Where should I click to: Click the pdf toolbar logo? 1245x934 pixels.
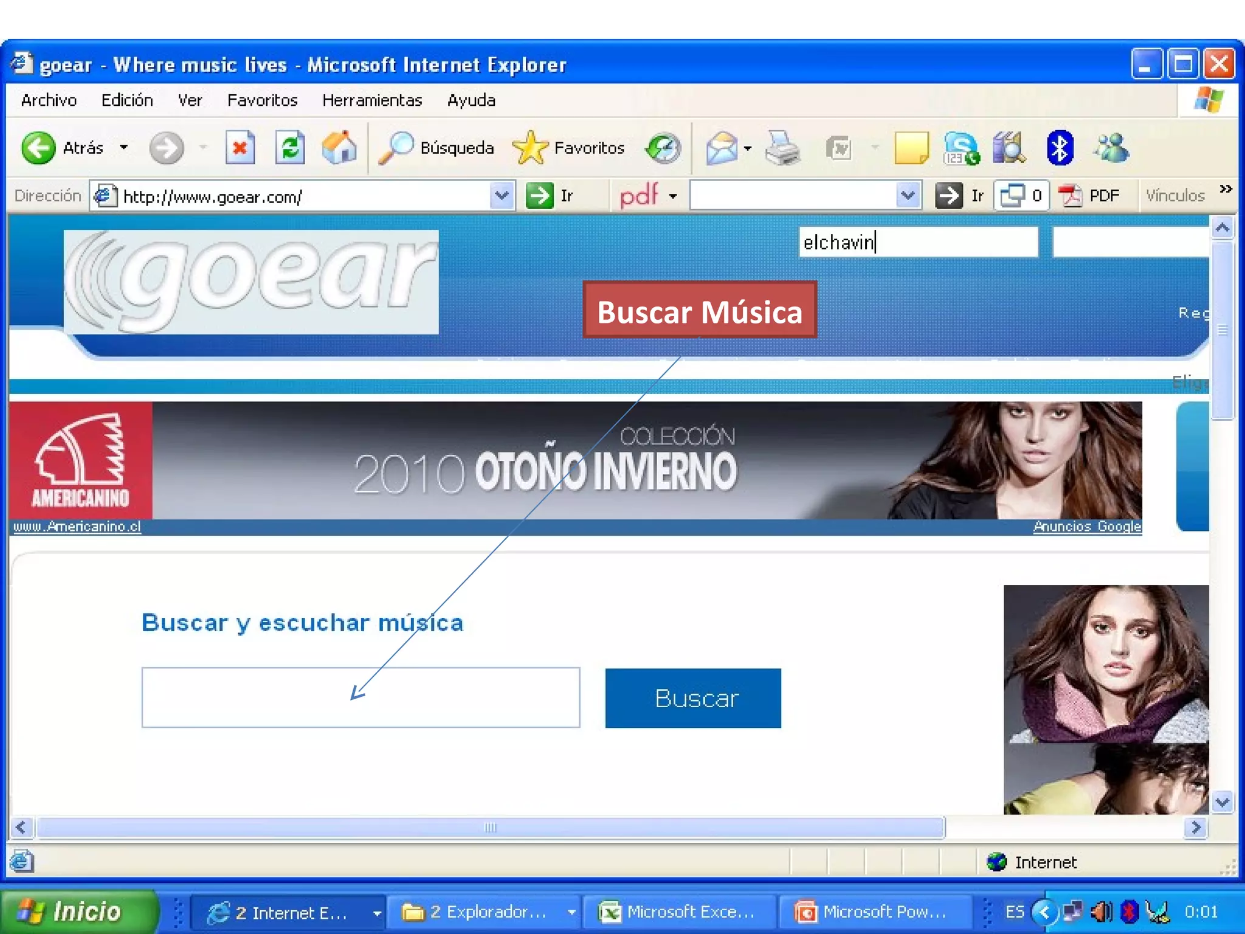[x=638, y=196]
